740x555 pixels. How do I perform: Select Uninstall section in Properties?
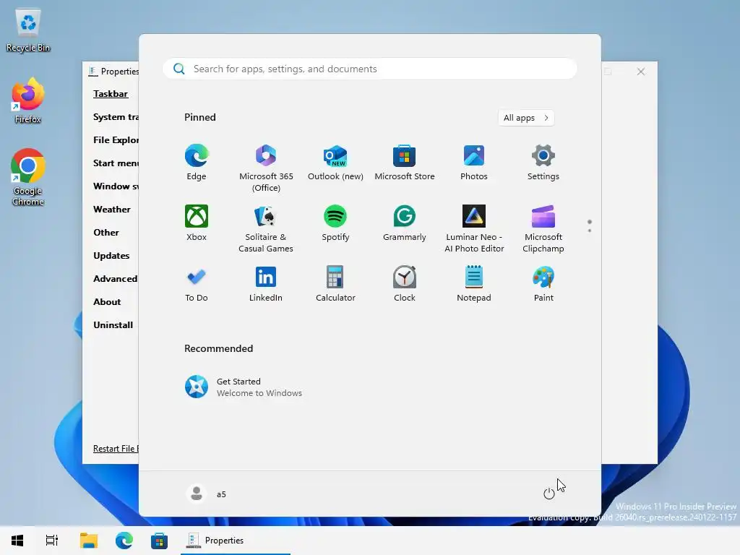(113, 324)
